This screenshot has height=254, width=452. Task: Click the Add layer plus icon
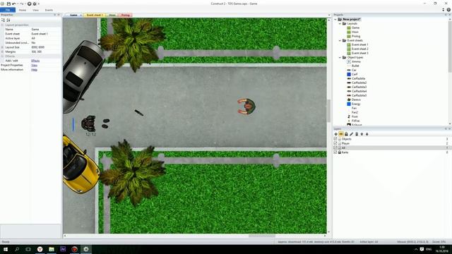336,134
